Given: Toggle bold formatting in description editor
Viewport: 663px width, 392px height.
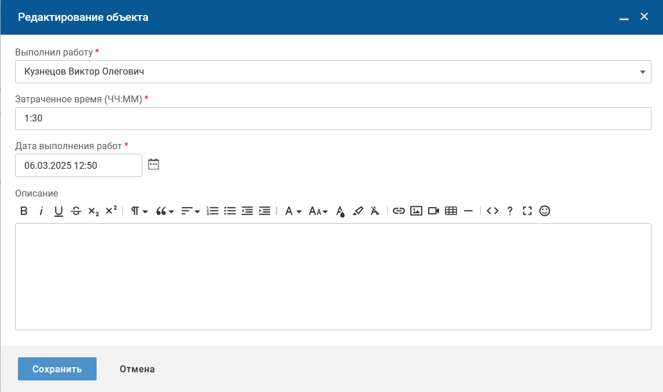Looking at the screenshot, I should [x=24, y=211].
